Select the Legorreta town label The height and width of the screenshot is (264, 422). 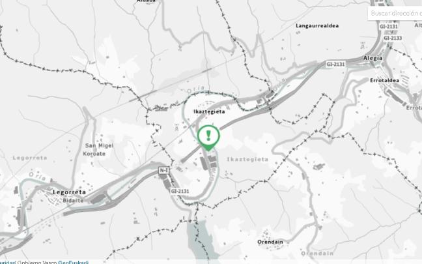click(69, 192)
